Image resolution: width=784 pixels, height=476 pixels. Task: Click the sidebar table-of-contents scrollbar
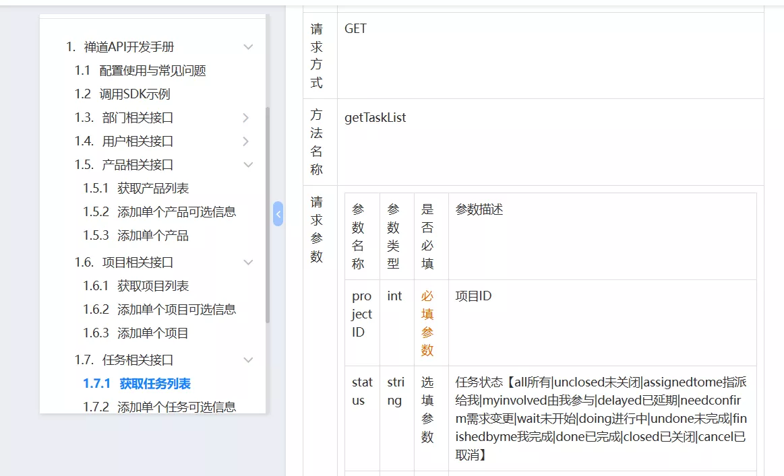(x=268, y=215)
